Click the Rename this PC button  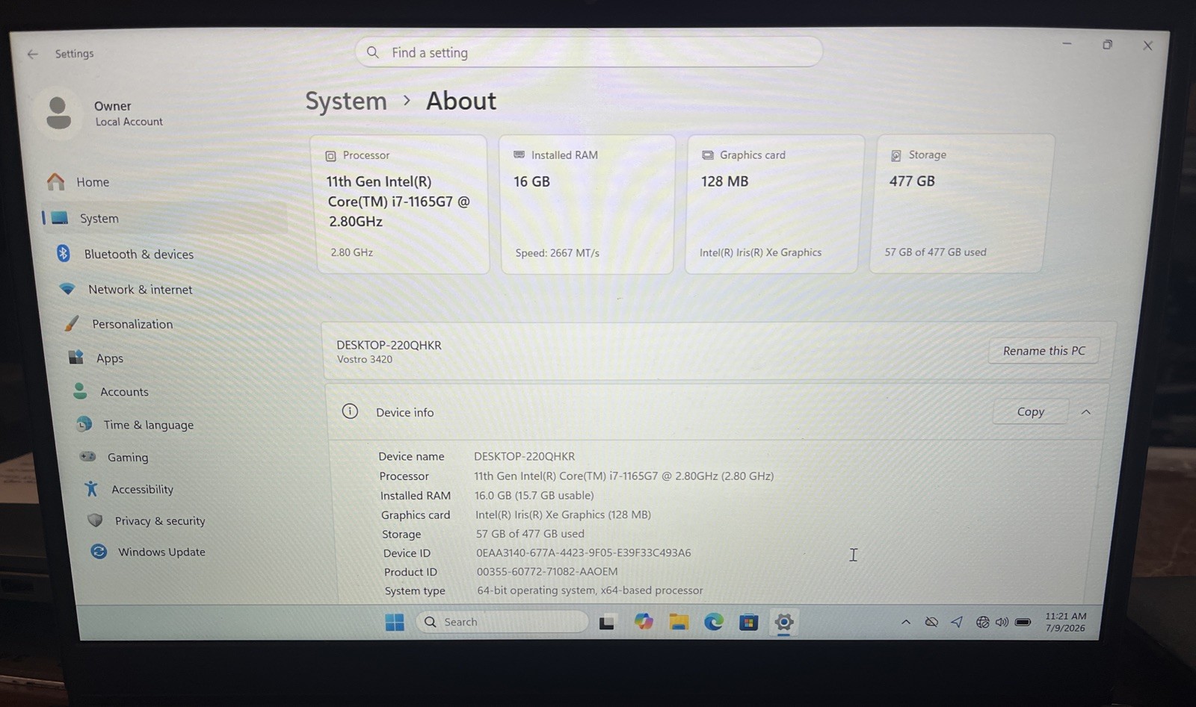pos(1044,351)
